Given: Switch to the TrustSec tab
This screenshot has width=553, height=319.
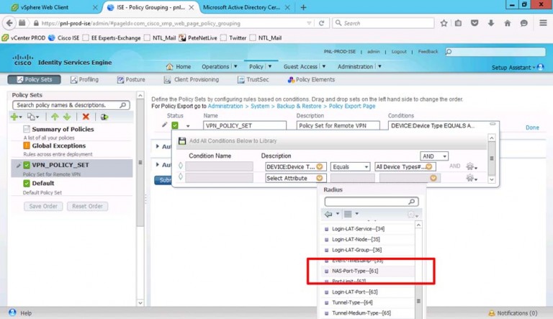Looking at the screenshot, I should click(x=253, y=79).
